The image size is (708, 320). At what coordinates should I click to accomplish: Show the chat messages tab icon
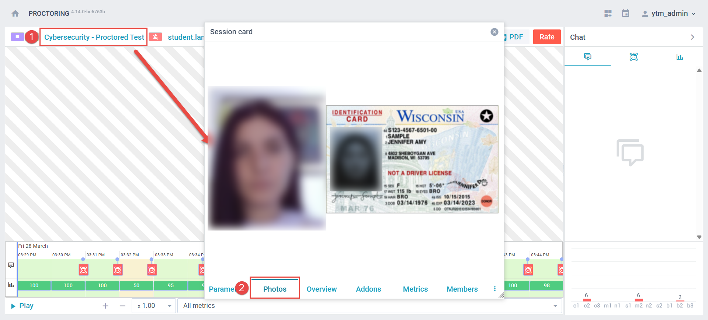[x=587, y=57]
